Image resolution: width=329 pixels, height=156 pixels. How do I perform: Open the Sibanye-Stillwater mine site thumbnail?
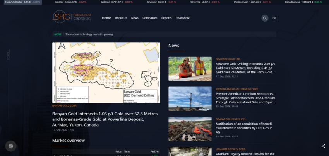coord(190,129)
